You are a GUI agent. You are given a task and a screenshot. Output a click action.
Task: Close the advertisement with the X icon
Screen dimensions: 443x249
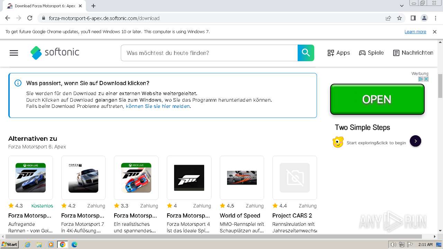click(x=426, y=79)
